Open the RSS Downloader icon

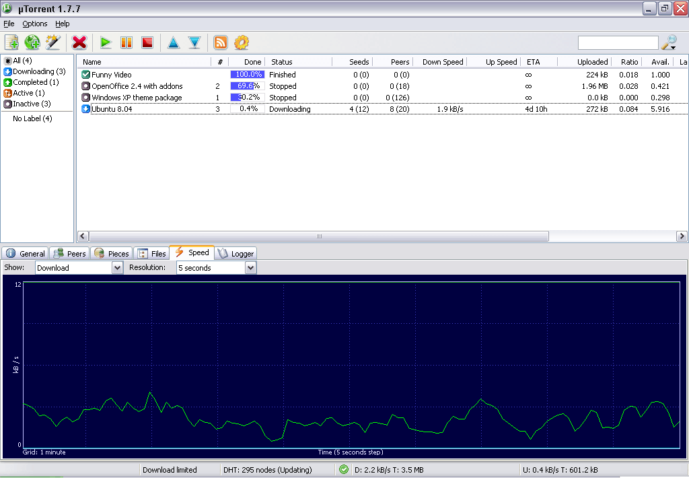221,42
